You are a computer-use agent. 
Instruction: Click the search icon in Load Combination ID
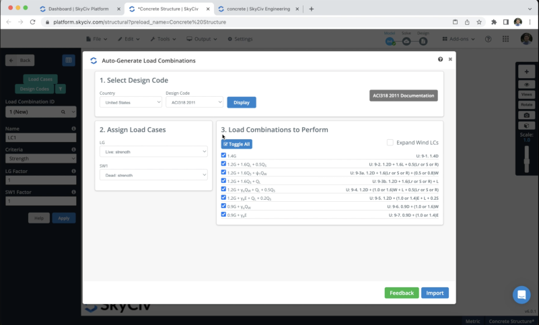coord(63,112)
